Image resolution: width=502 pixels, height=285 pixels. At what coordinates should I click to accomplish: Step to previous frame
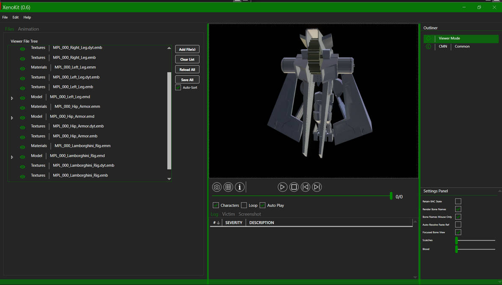(x=305, y=187)
